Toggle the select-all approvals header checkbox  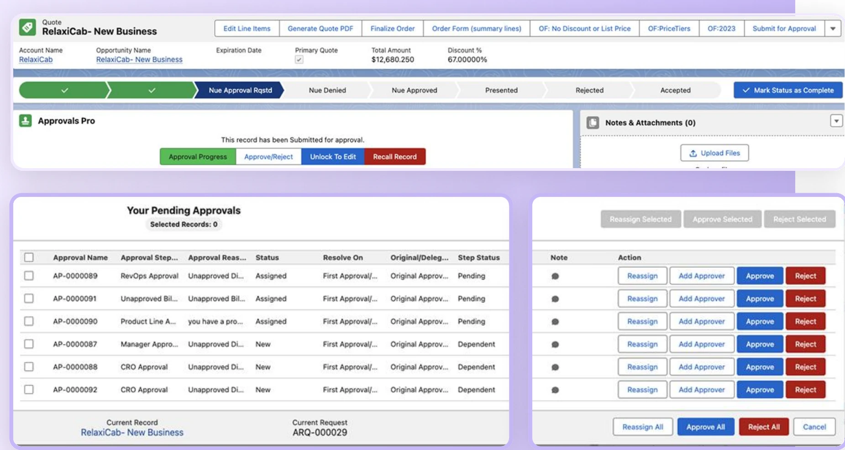click(x=29, y=257)
